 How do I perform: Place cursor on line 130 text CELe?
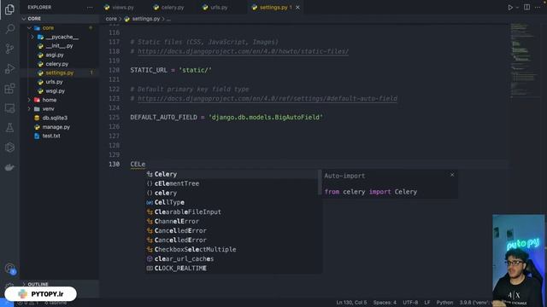[x=138, y=164]
